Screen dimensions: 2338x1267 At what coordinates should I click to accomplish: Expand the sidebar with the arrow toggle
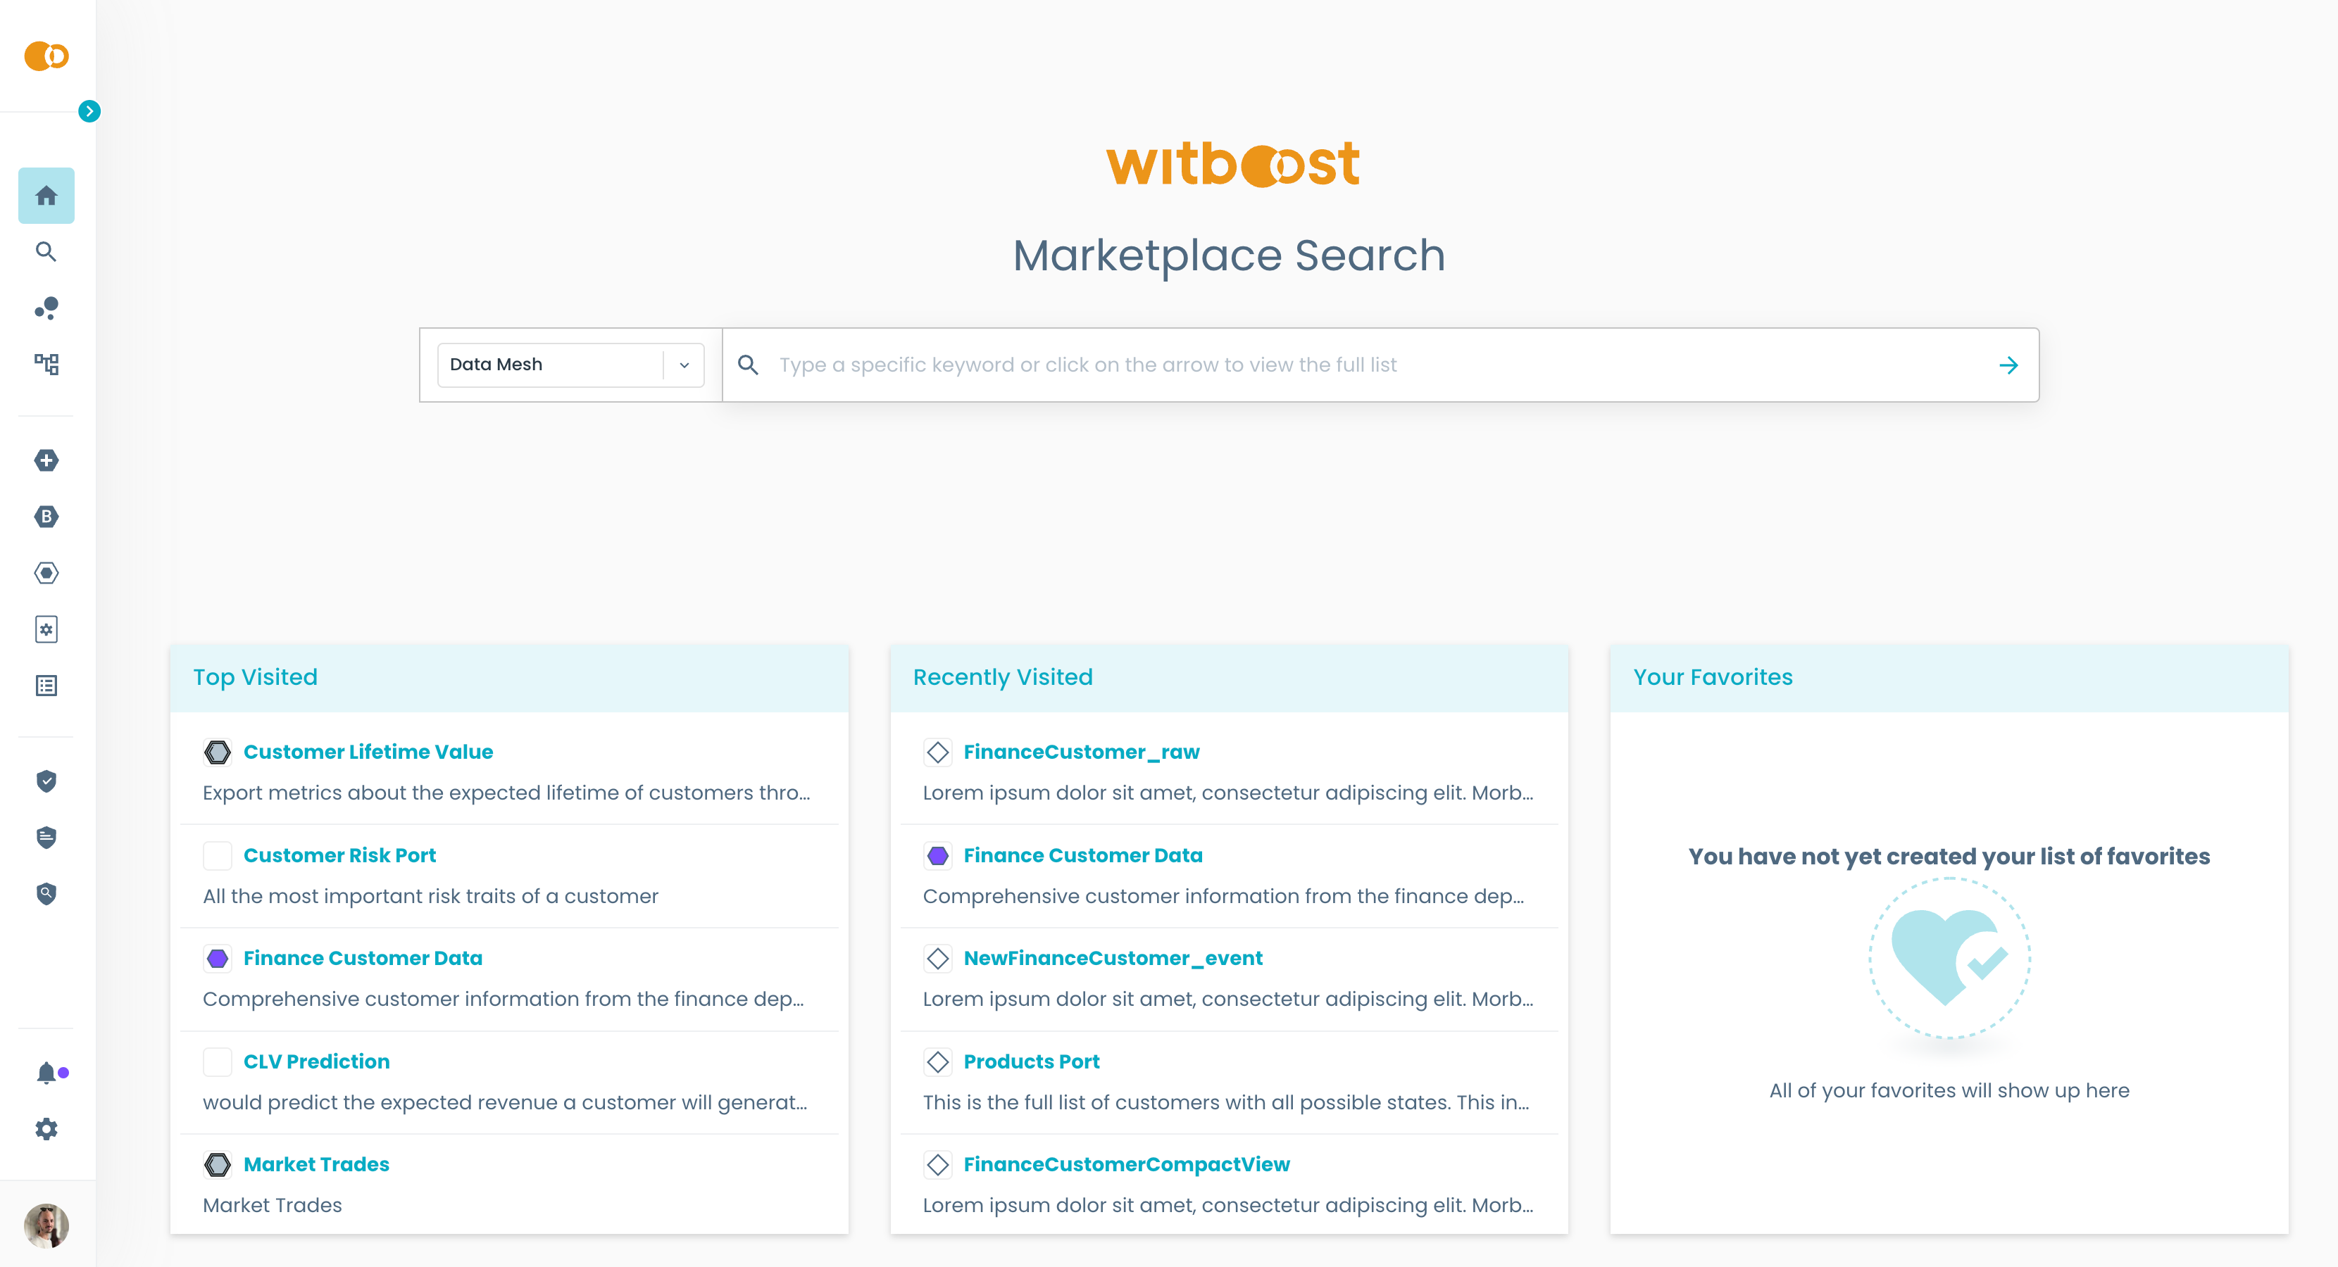89,111
